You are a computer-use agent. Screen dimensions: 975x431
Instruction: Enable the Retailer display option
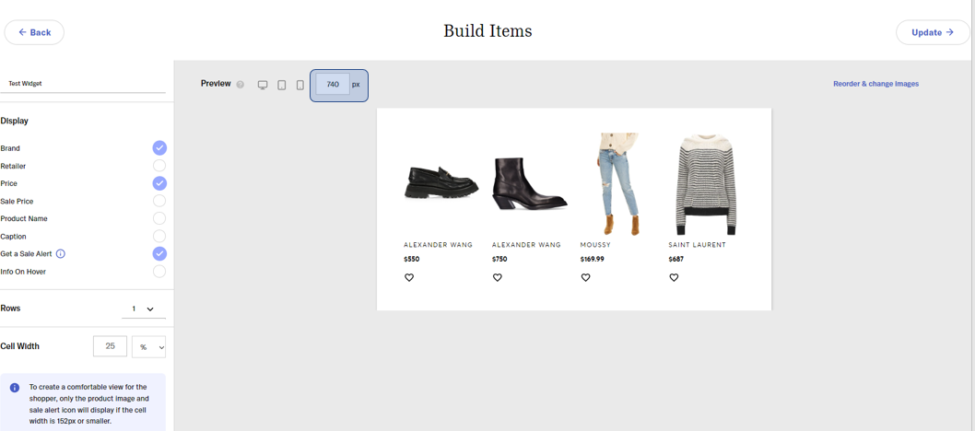pyautogui.click(x=159, y=166)
